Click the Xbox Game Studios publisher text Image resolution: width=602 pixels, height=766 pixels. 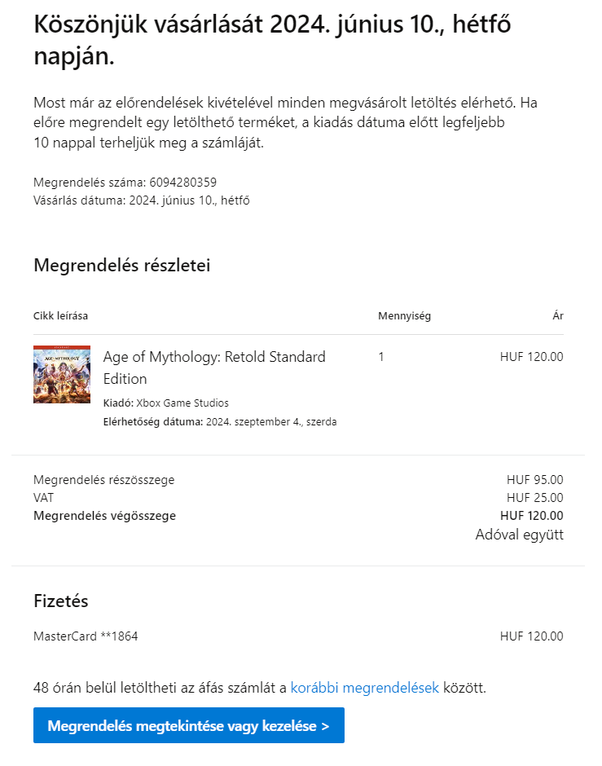tap(182, 403)
